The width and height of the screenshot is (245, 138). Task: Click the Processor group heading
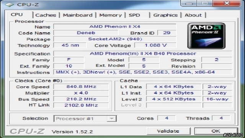tap(29, 21)
